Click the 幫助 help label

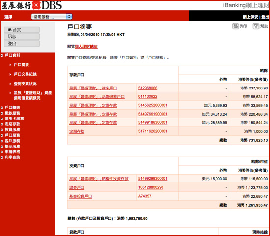point(264,26)
